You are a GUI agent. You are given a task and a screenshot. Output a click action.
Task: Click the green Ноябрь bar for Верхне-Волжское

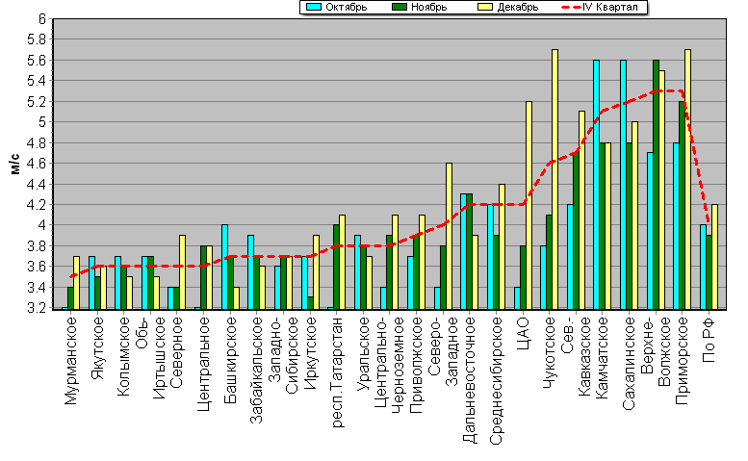[656, 185]
